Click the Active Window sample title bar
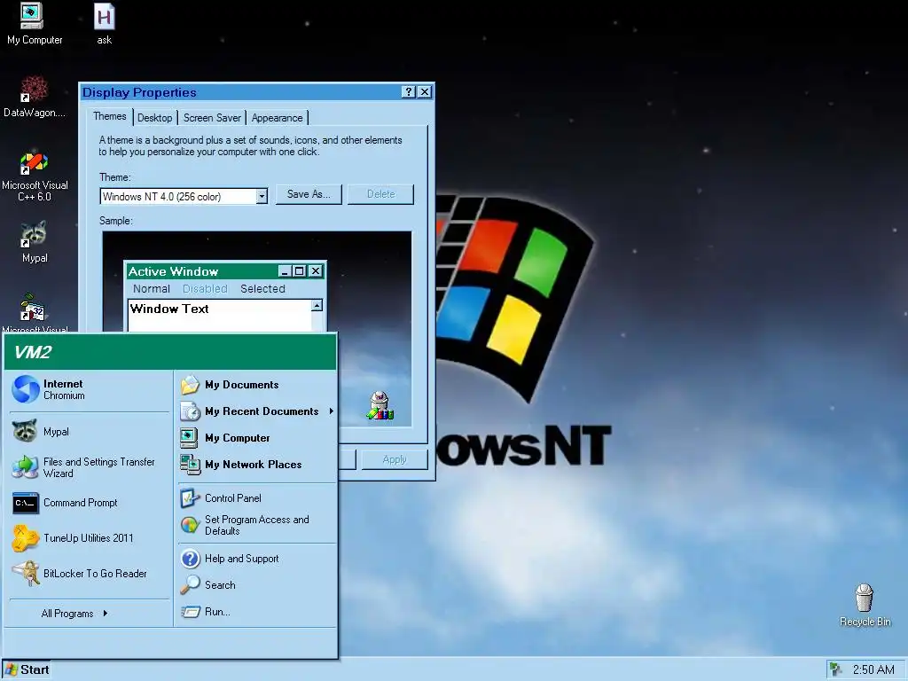Image resolution: width=908 pixels, height=681 pixels. (226, 271)
